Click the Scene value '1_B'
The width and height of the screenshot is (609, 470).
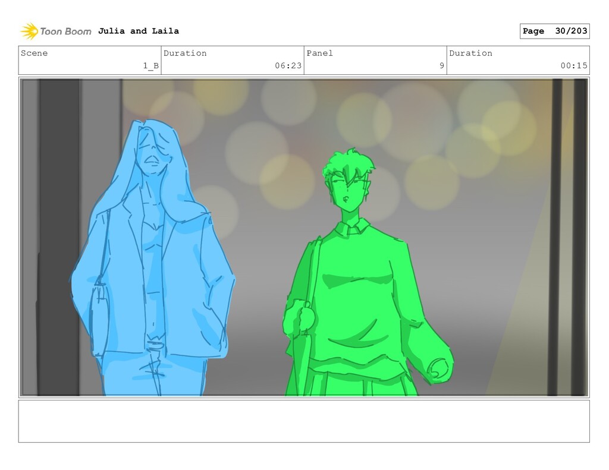[x=150, y=65]
